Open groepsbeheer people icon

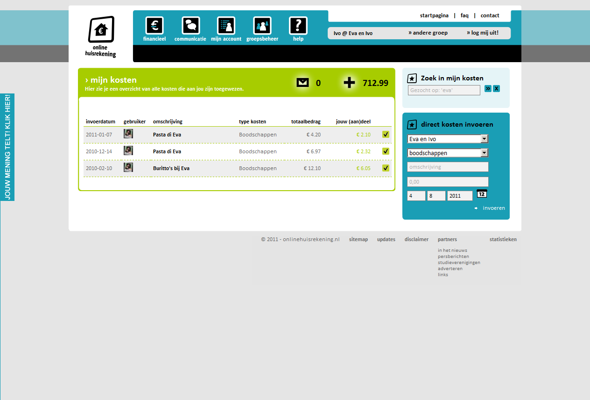[x=262, y=26]
